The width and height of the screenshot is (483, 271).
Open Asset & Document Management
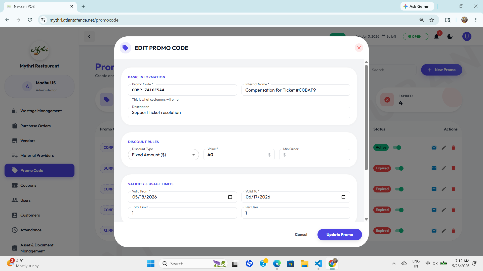point(39,248)
